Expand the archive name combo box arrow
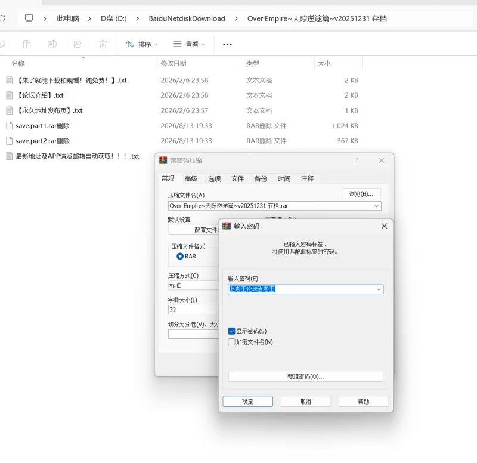This screenshot has height=463, width=477. 377,206
